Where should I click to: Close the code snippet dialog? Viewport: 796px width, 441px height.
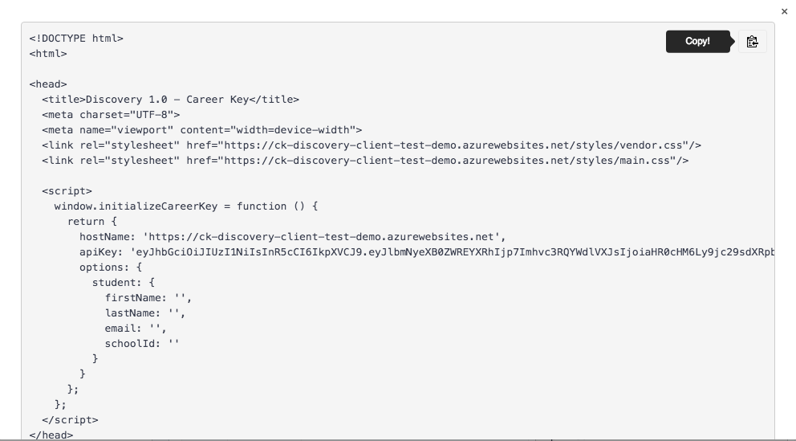[x=784, y=11]
